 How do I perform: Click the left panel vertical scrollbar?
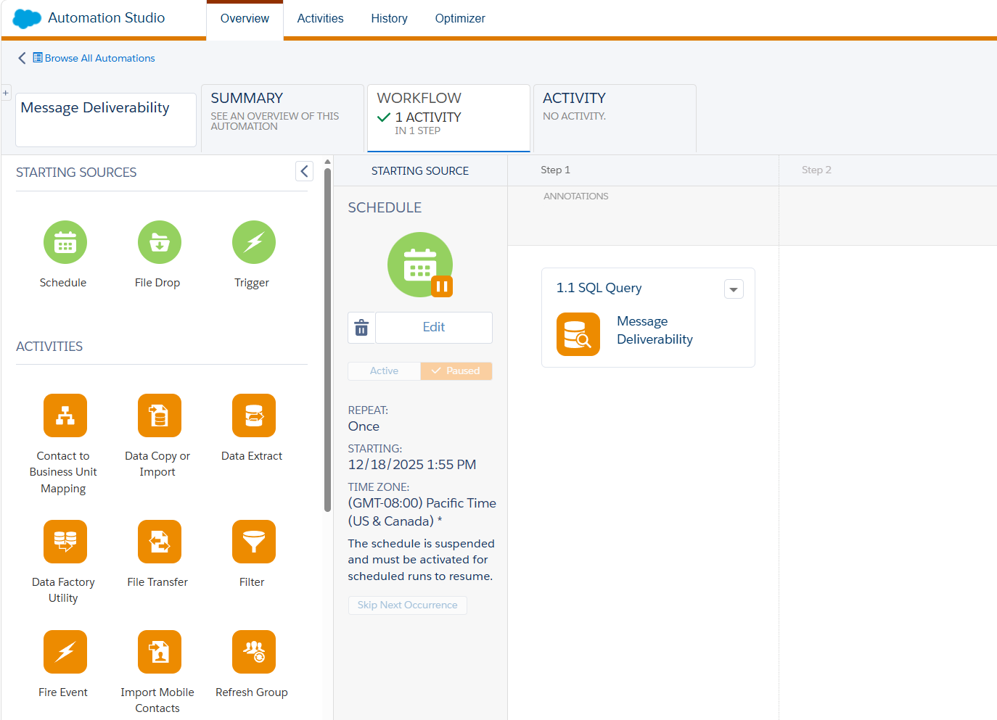coord(327,339)
